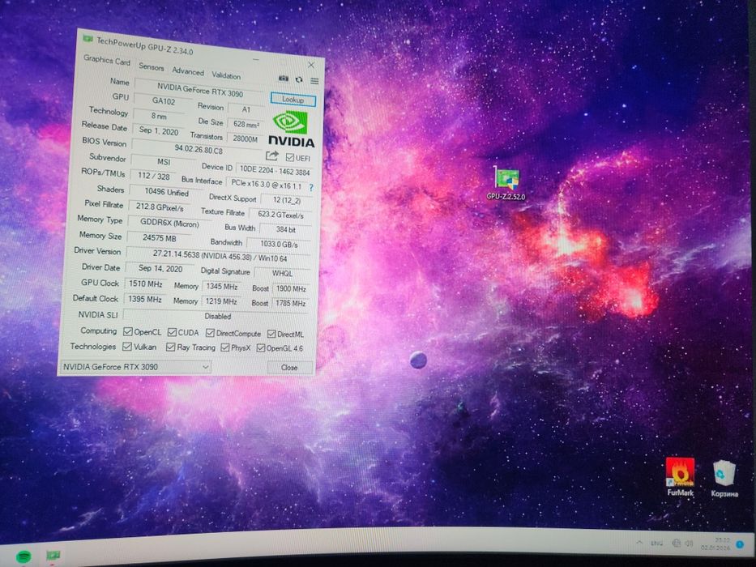The image size is (756, 567).
Task: Click the Lookup button
Action: (293, 100)
